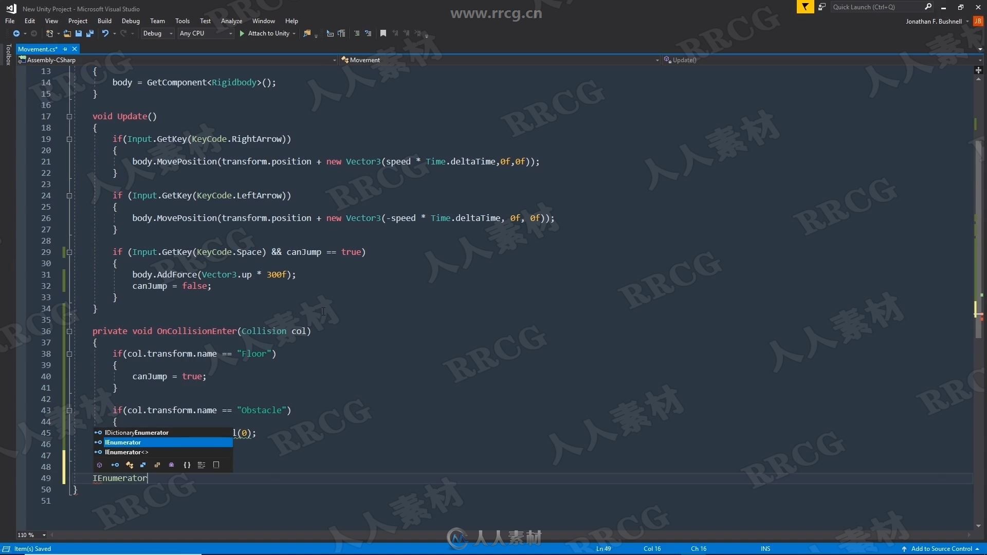Image resolution: width=987 pixels, height=555 pixels.
Task: Open the Movement class dropdown
Action: point(500,60)
